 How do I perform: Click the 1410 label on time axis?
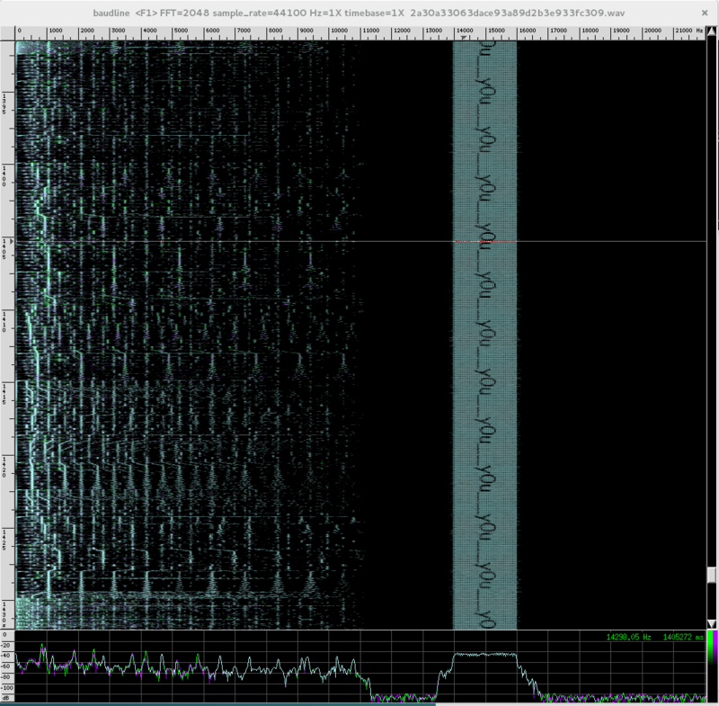point(4,322)
